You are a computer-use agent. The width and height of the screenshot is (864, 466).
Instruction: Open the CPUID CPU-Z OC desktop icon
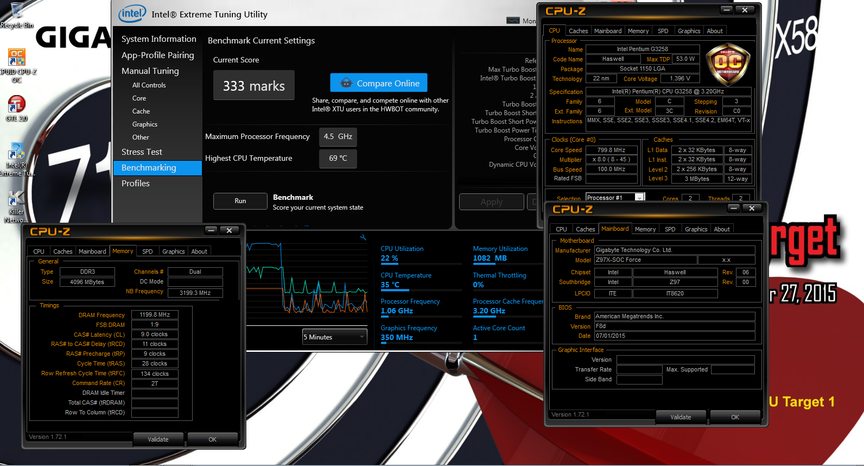(17, 65)
